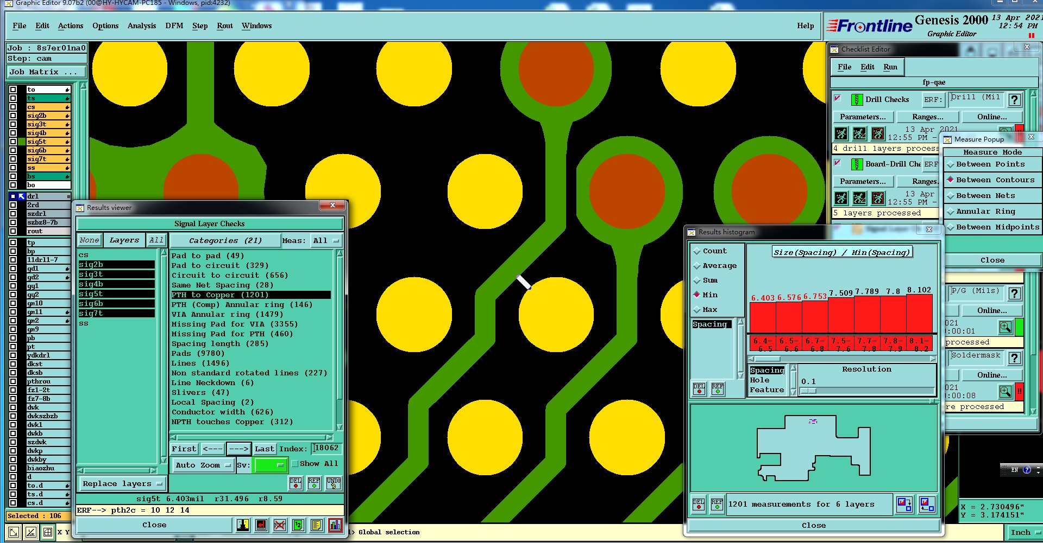Switch to the Layers tab in Results viewer
The height and width of the screenshot is (543, 1043).
[124, 241]
